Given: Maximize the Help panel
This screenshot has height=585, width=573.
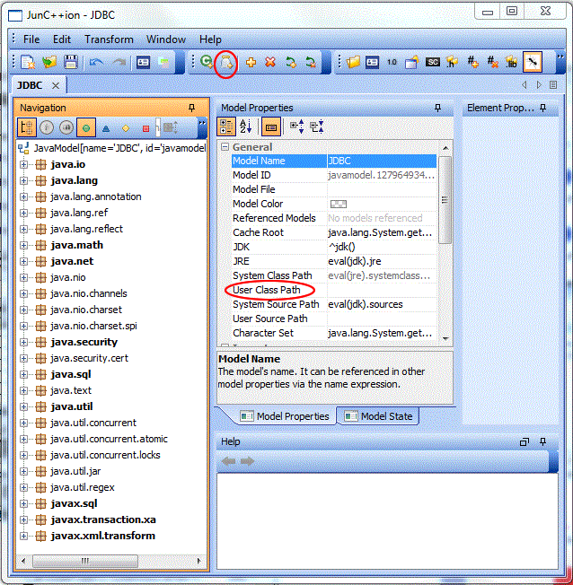Looking at the screenshot, I should [x=525, y=442].
